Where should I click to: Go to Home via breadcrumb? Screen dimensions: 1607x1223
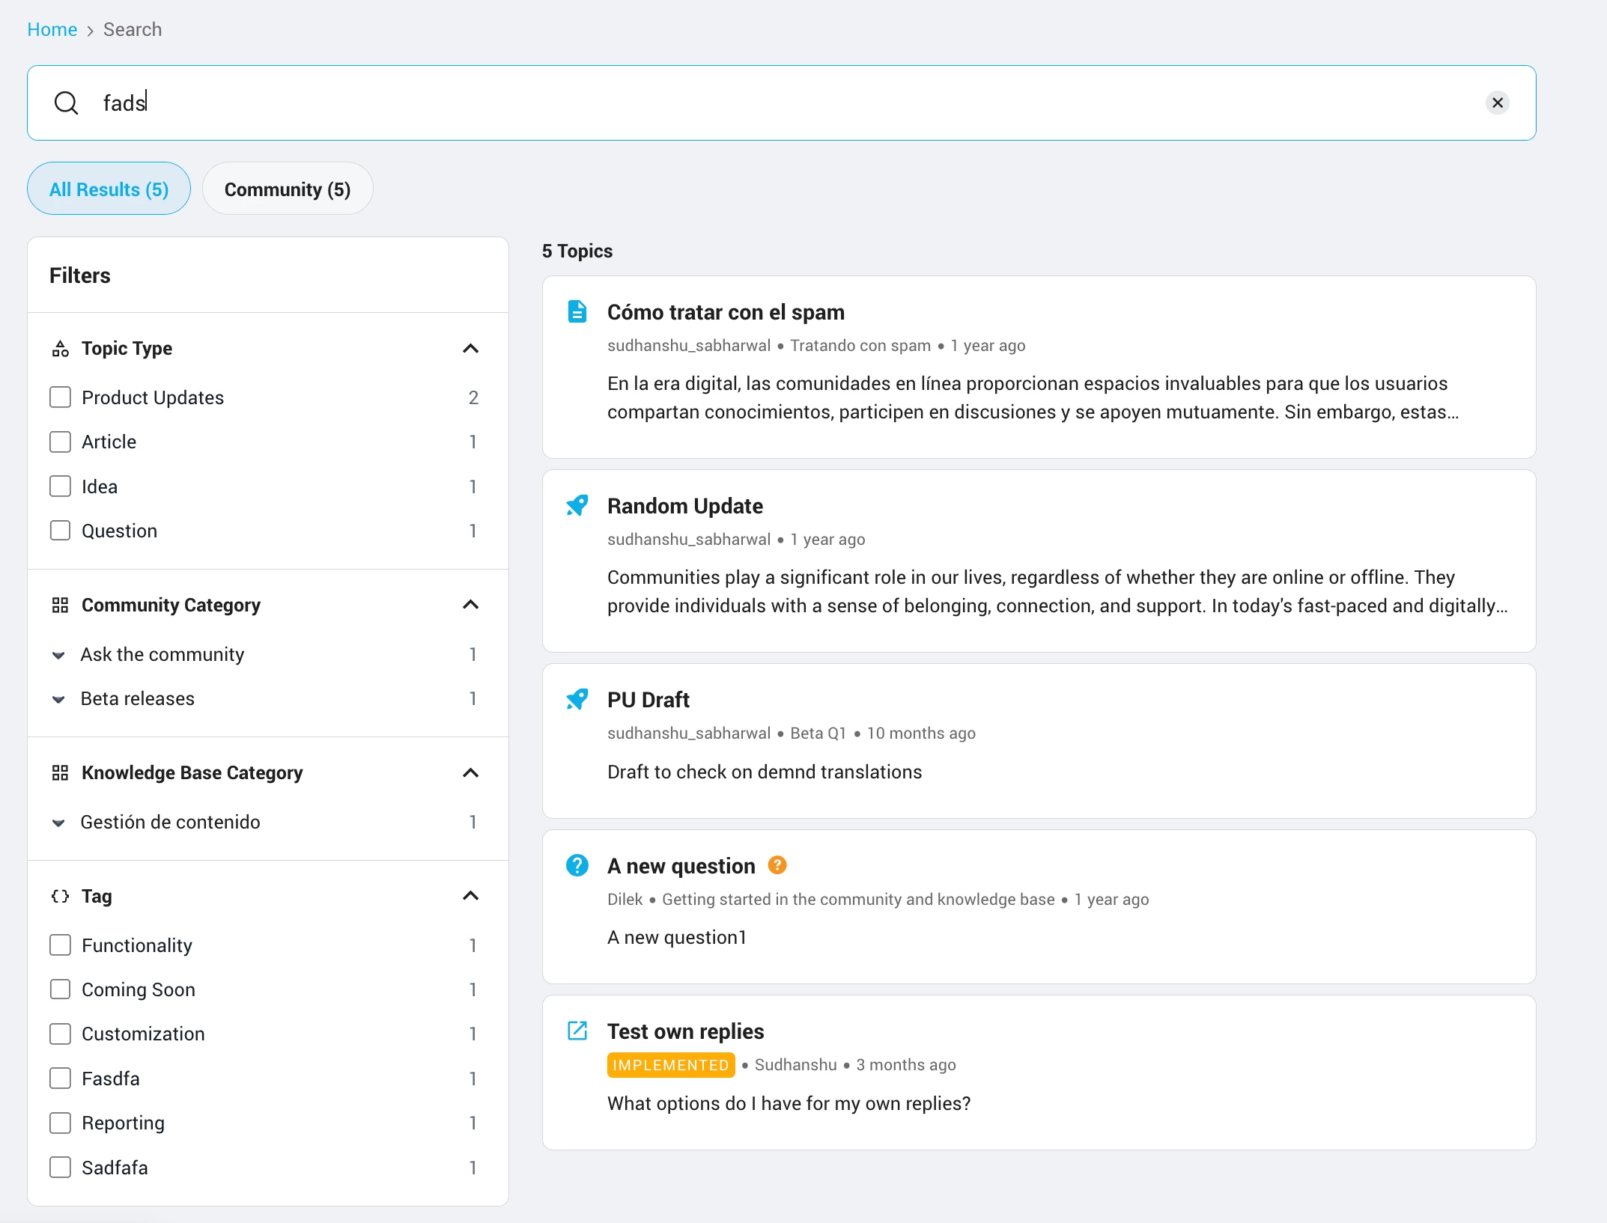pyautogui.click(x=52, y=29)
